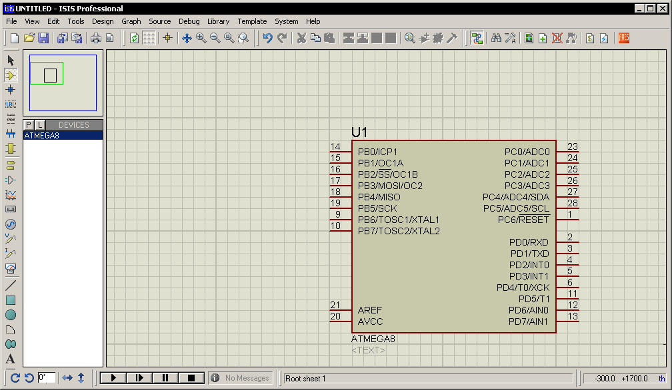Select the Voltage Probe tool

pos(11,239)
